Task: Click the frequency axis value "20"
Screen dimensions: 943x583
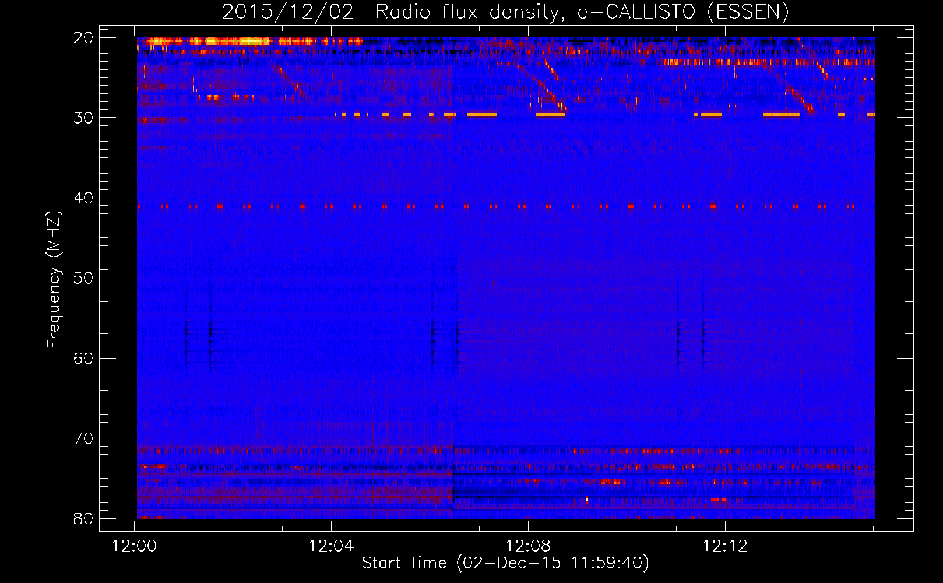Action: pyautogui.click(x=83, y=38)
